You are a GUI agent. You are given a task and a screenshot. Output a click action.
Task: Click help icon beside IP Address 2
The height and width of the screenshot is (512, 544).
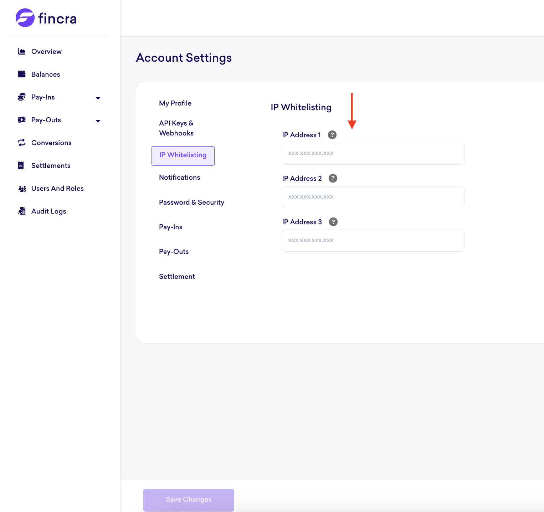coord(333,178)
